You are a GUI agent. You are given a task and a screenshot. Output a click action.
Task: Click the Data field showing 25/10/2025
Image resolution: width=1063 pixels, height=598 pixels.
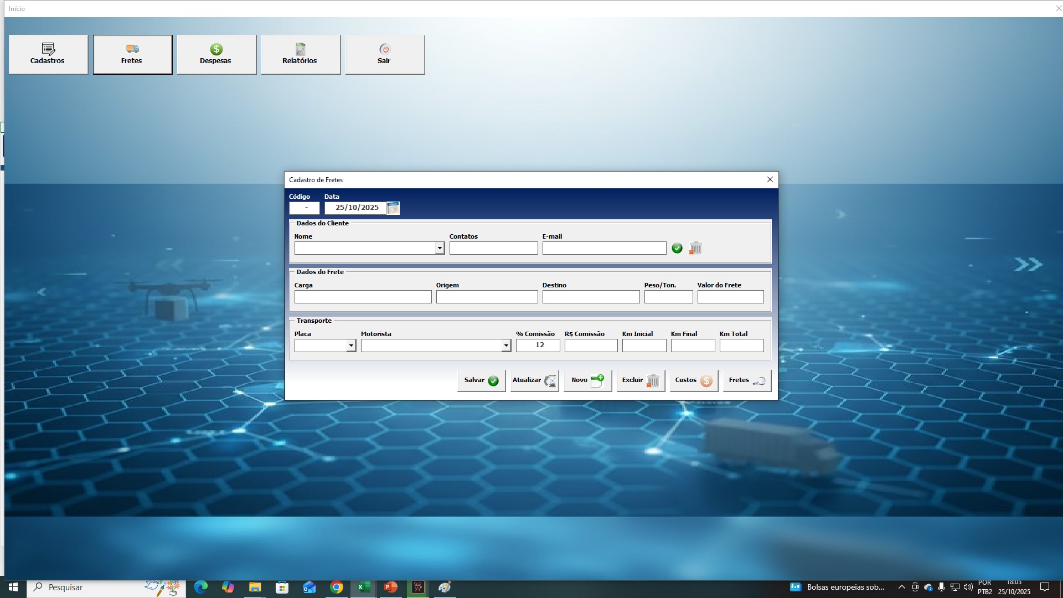pos(355,208)
